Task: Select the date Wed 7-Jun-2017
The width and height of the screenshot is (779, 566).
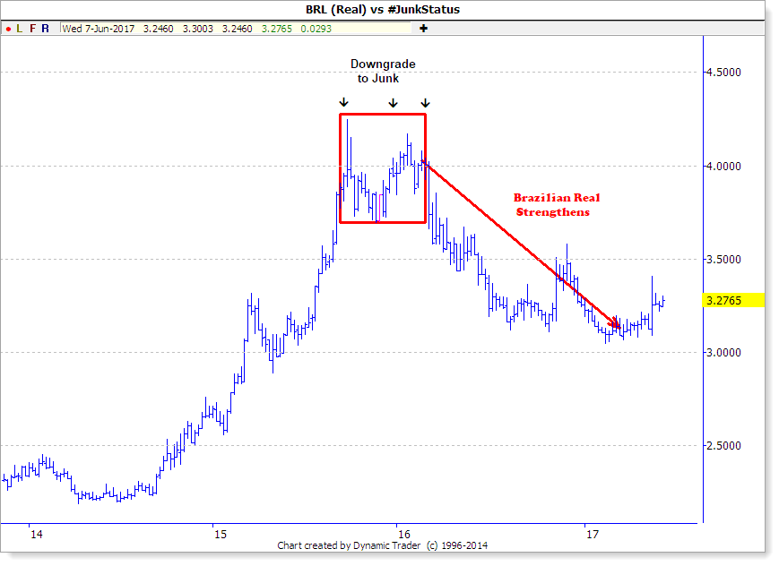Action: coord(98,29)
